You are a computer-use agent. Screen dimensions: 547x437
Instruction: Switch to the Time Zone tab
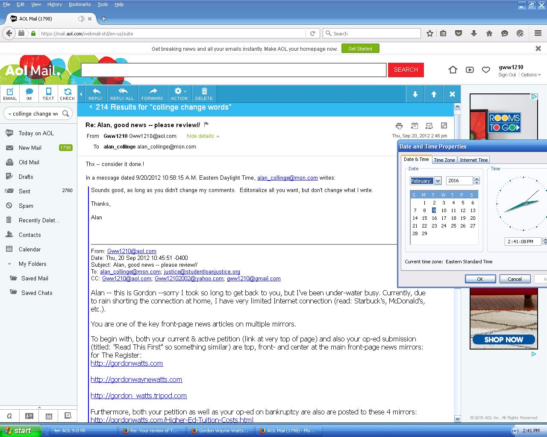[444, 160]
